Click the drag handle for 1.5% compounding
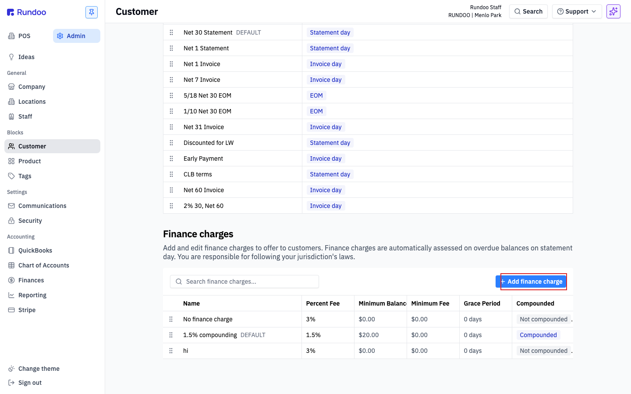This screenshot has width=631, height=394. (x=171, y=335)
